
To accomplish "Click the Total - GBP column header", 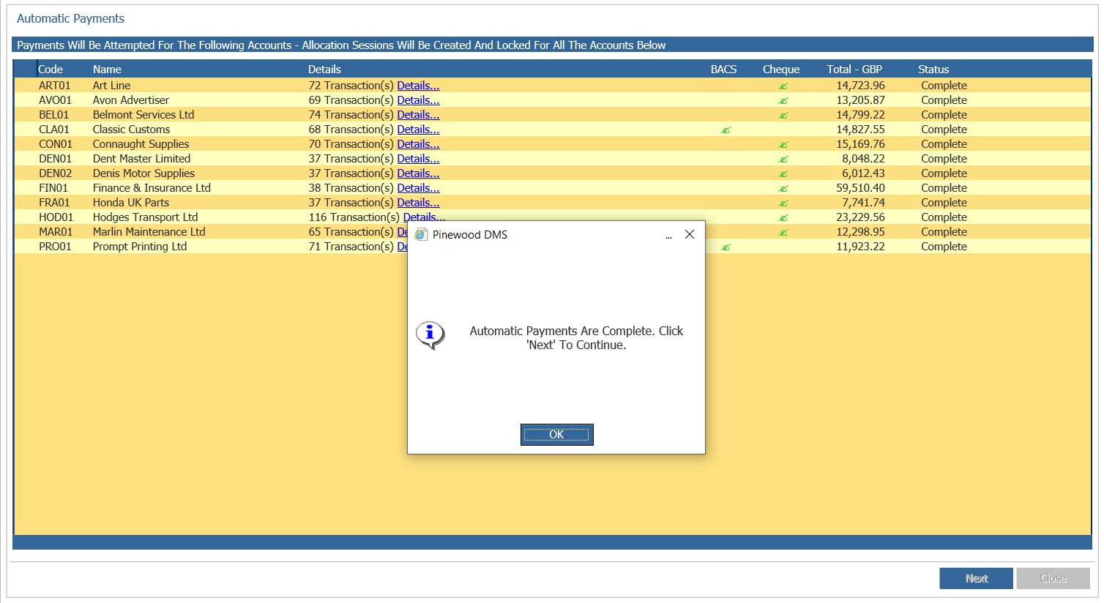I will (x=854, y=70).
